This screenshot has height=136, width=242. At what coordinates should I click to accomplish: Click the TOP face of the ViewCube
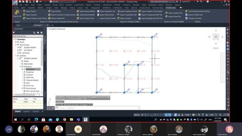click(216, 37)
